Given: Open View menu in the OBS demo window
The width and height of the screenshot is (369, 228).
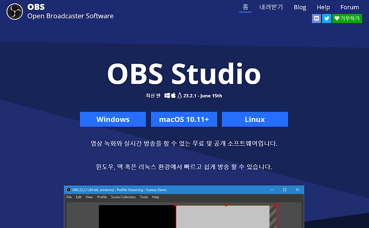Looking at the screenshot, I should pyautogui.click(x=89, y=197).
